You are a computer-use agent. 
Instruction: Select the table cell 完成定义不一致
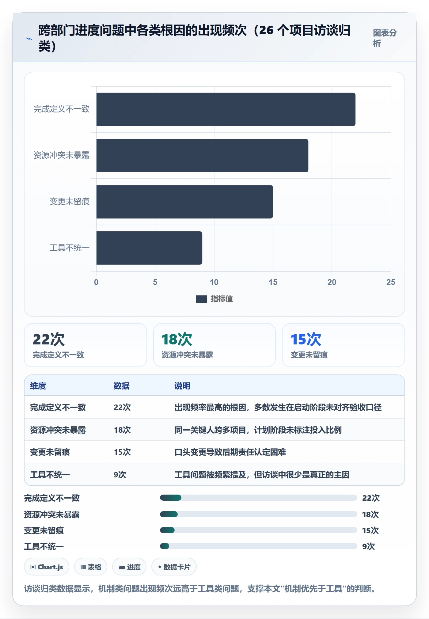(58, 407)
